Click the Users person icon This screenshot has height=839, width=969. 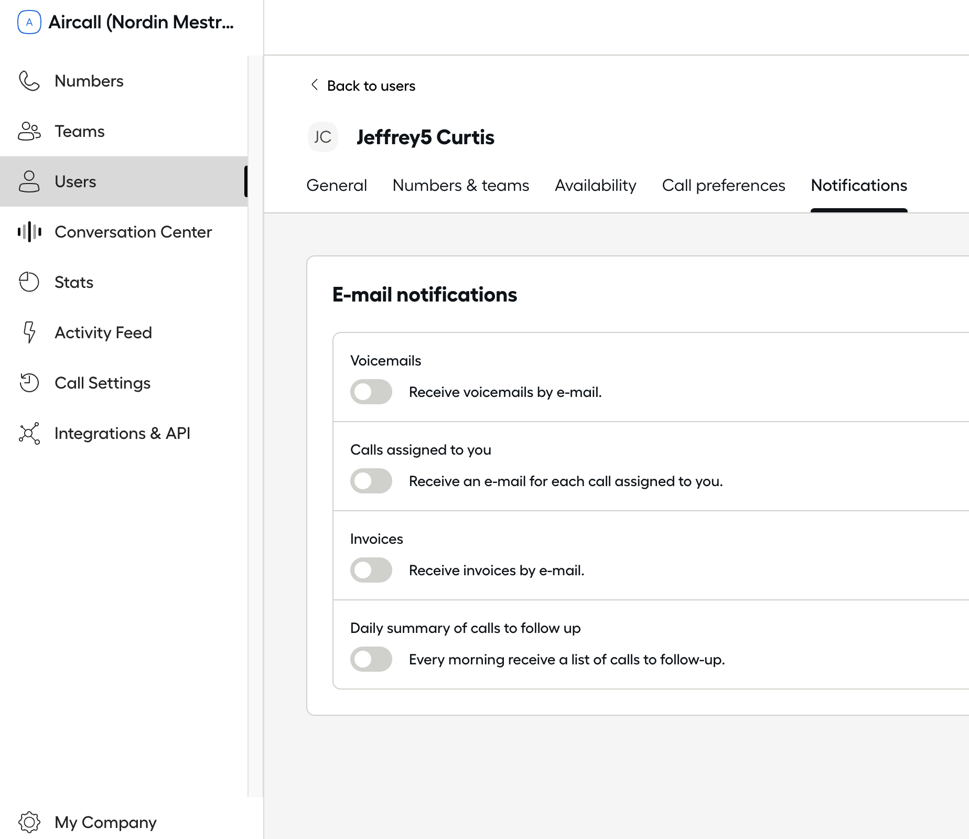tap(29, 181)
